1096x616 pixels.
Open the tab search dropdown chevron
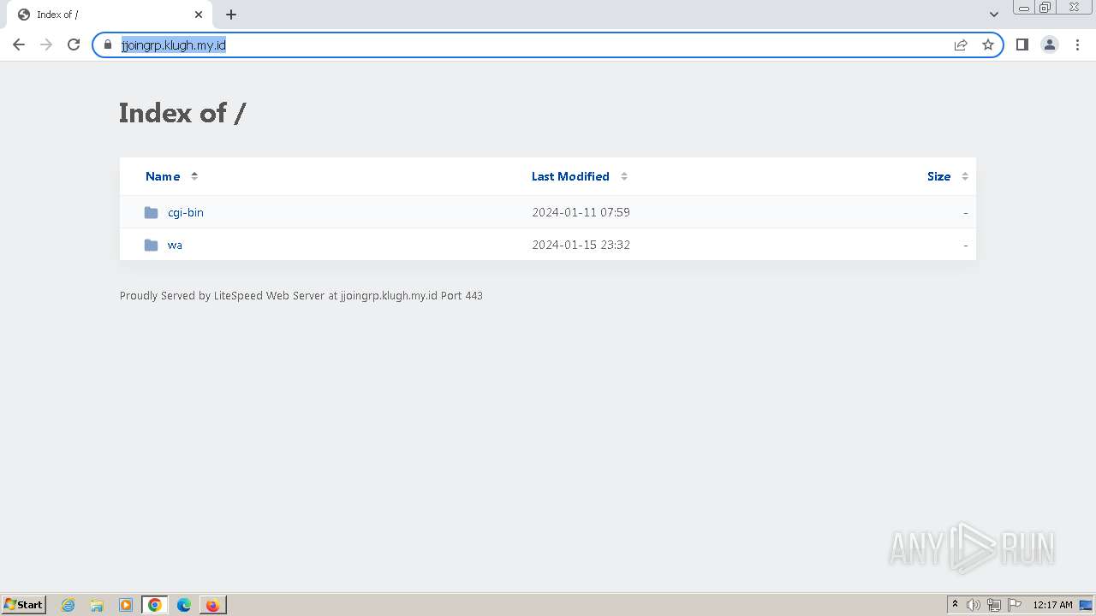pos(994,15)
